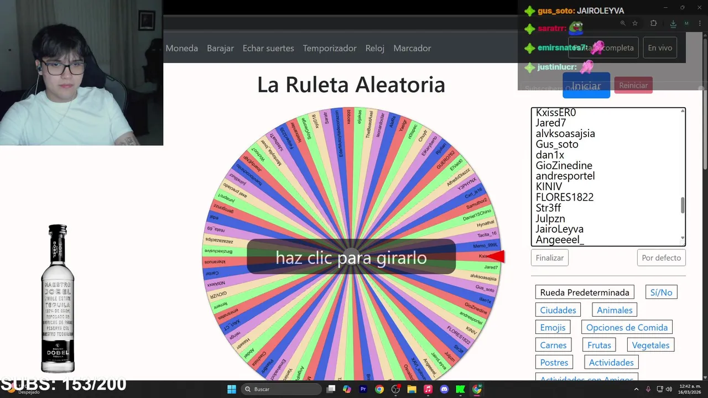Load the Actividades preset
This screenshot has height=398, width=708.
(x=611, y=363)
